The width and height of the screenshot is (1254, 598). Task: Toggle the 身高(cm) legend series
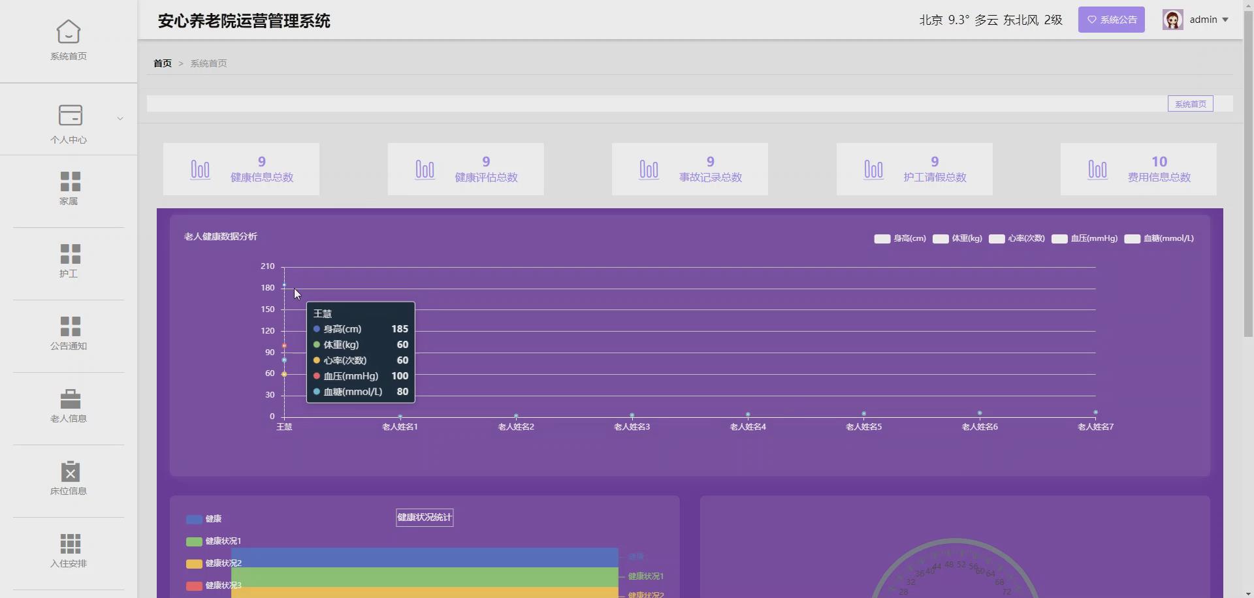pyautogui.click(x=900, y=238)
